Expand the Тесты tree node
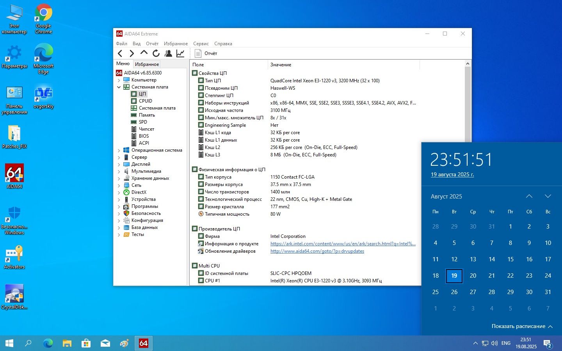 119,235
